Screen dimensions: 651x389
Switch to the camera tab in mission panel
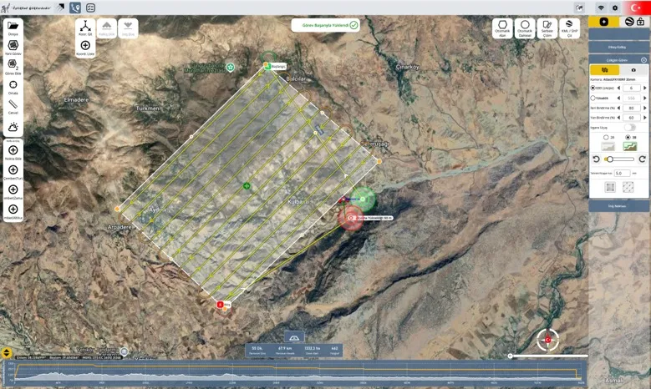[x=633, y=70]
